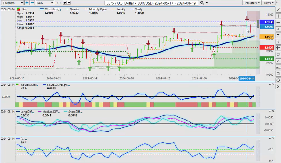Image resolution: width=281 pixels, height=163 pixels.
Task: Open the Indicators menu
Action: coord(252,3)
